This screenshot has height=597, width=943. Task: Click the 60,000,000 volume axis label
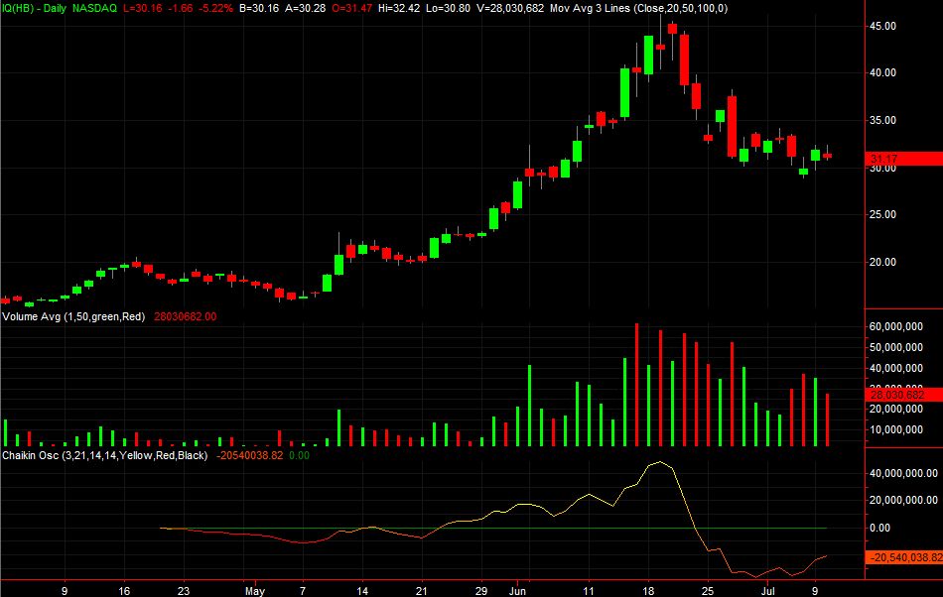coord(896,326)
